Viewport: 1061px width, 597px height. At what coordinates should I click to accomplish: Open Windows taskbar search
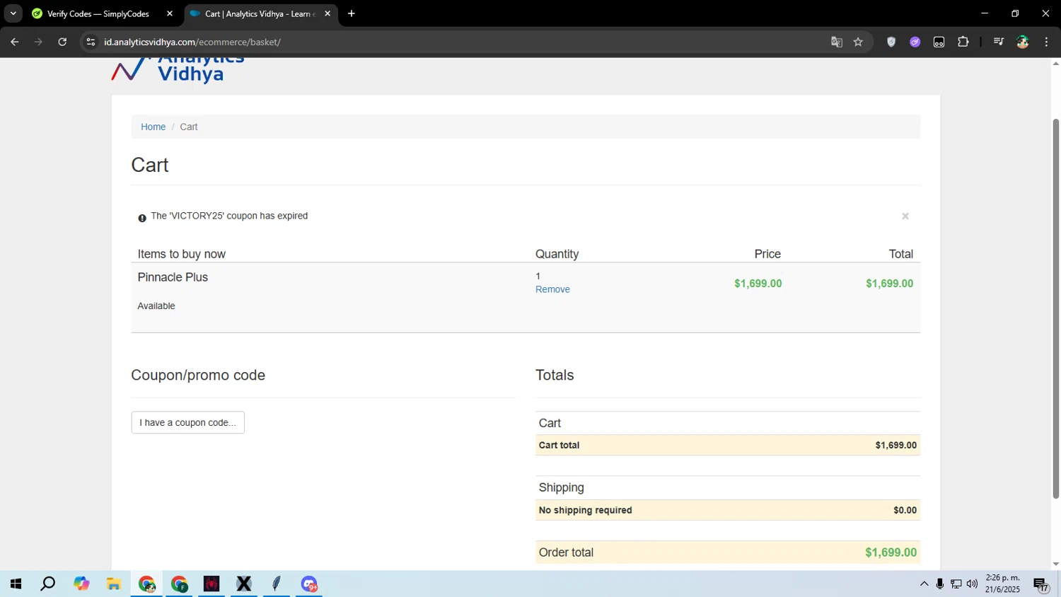coord(48,584)
